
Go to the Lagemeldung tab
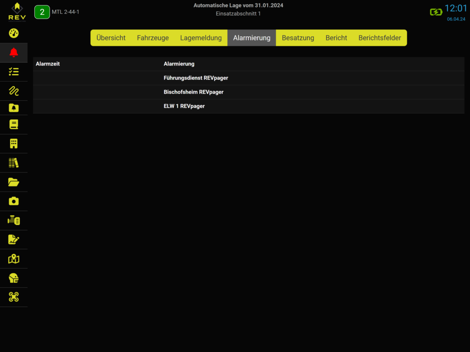pyautogui.click(x=201, y=38)
